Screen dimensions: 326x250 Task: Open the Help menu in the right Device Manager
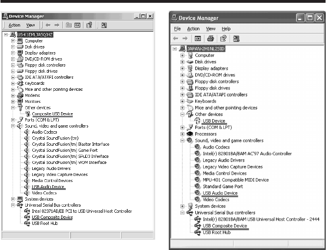click(226, 28)
